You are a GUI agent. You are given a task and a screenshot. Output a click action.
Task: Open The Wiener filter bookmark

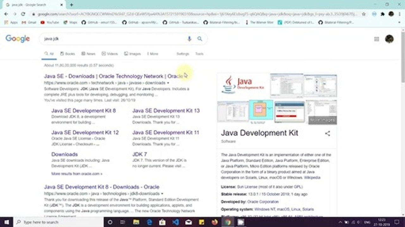point(259,22)
